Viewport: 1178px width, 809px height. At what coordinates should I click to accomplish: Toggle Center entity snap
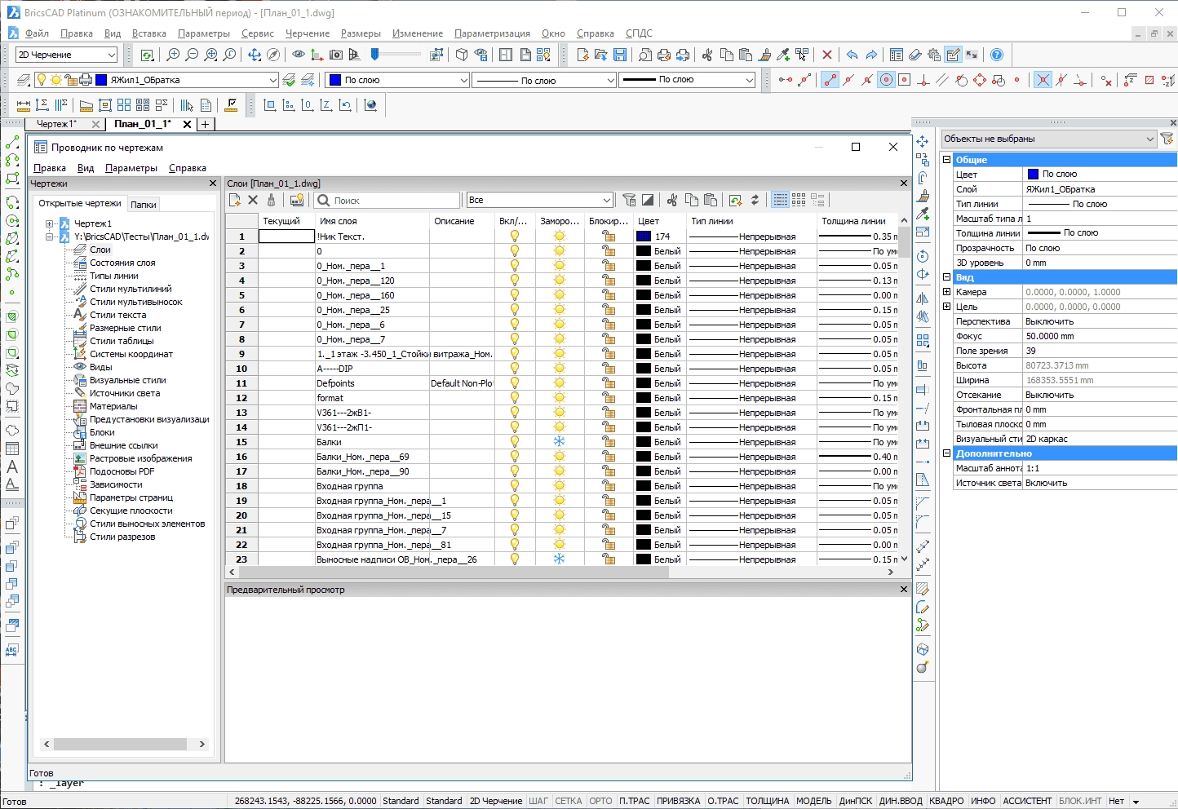(x=886, y=80)
